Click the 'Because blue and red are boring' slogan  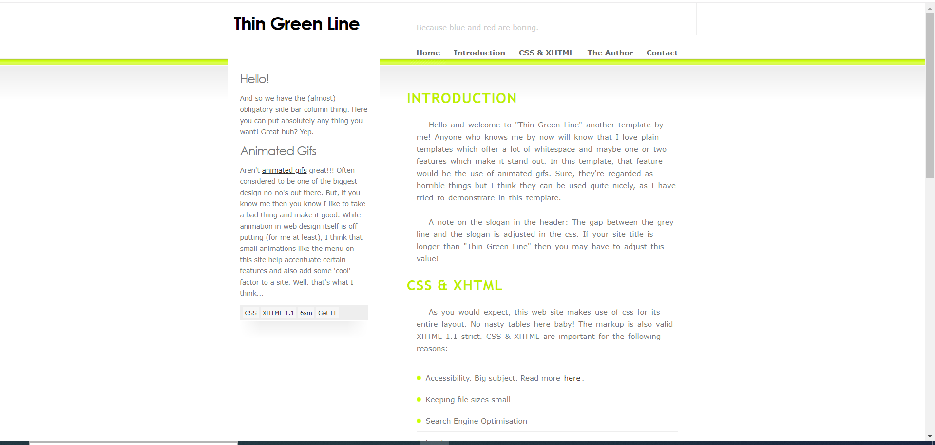[477, 28]
